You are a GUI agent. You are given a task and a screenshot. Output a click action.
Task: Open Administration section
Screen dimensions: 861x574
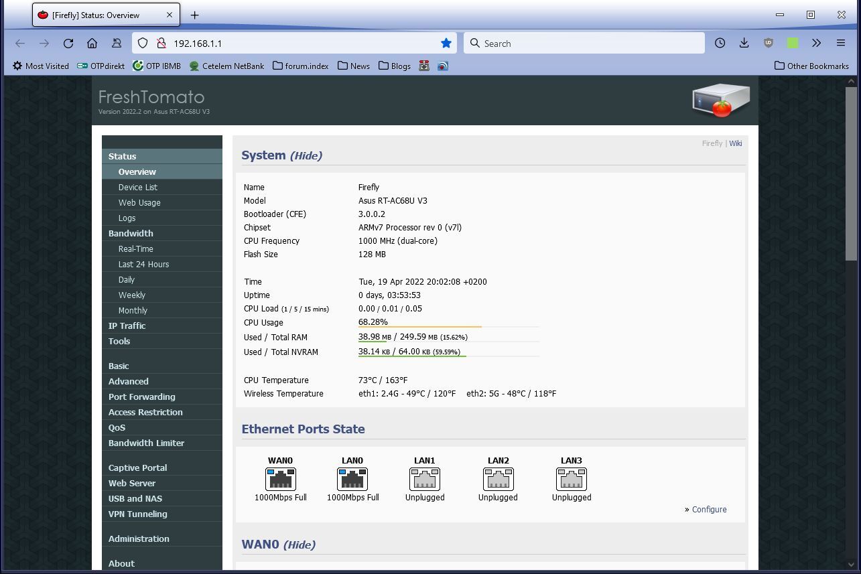point(162,539)
